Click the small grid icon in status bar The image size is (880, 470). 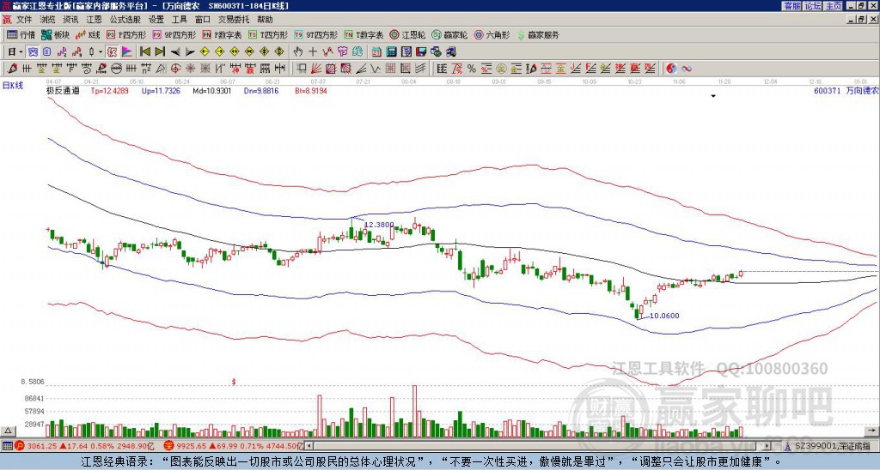click(7, 446)
